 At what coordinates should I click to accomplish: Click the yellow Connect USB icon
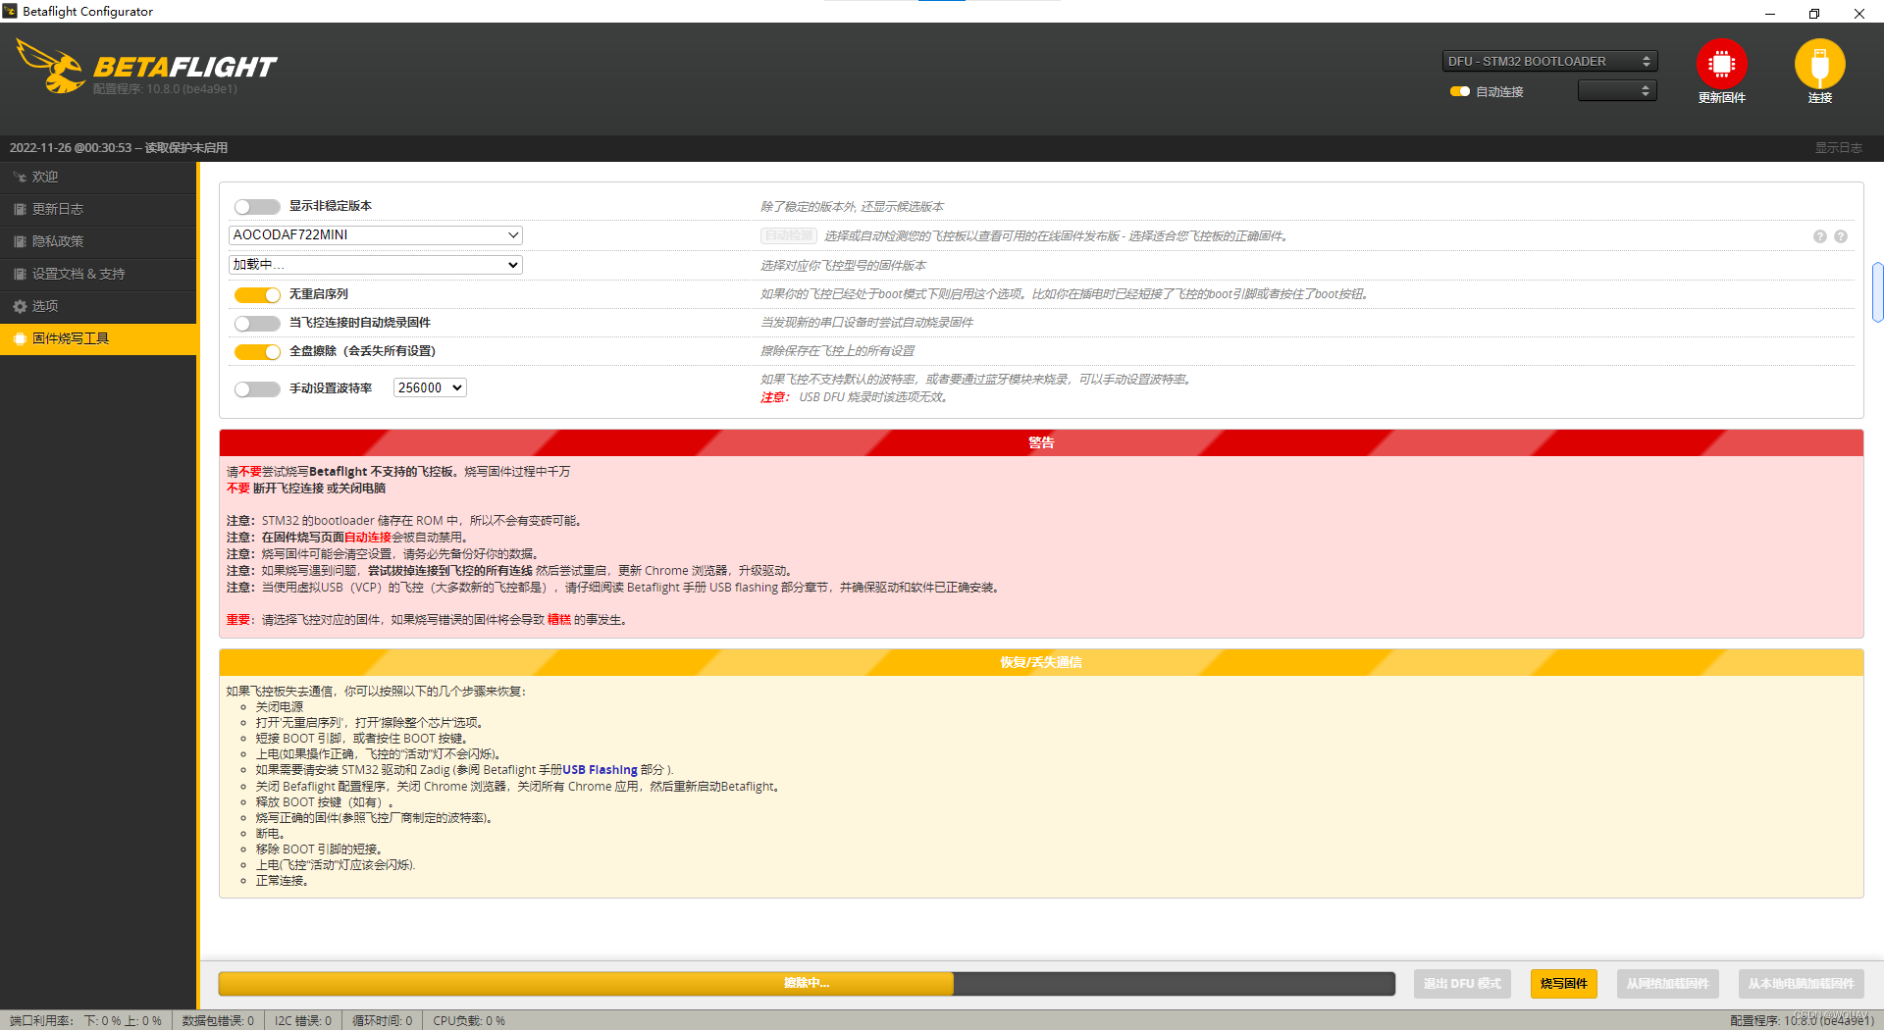[1819, 65]
